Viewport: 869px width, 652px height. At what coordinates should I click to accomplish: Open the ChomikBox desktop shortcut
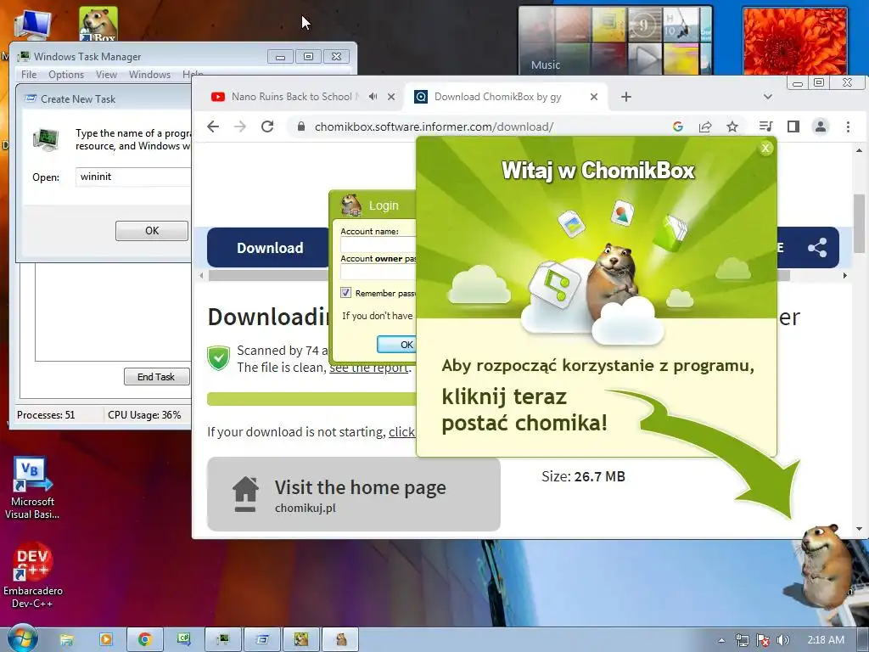pyautogui.click(x=98, y=23)
